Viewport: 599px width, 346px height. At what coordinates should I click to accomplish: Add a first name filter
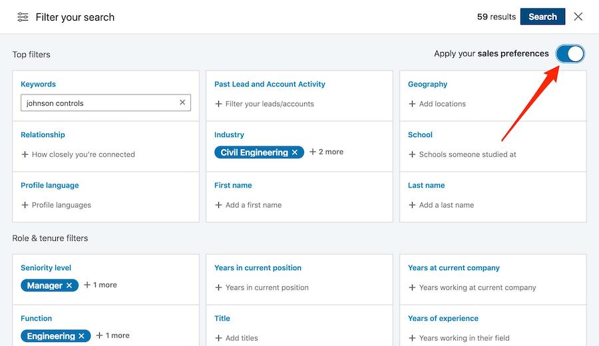[248, 205]
